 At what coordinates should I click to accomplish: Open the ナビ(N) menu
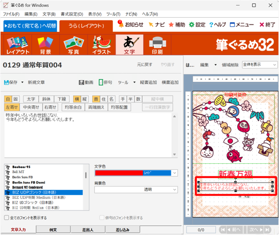[x=131, y=14]
